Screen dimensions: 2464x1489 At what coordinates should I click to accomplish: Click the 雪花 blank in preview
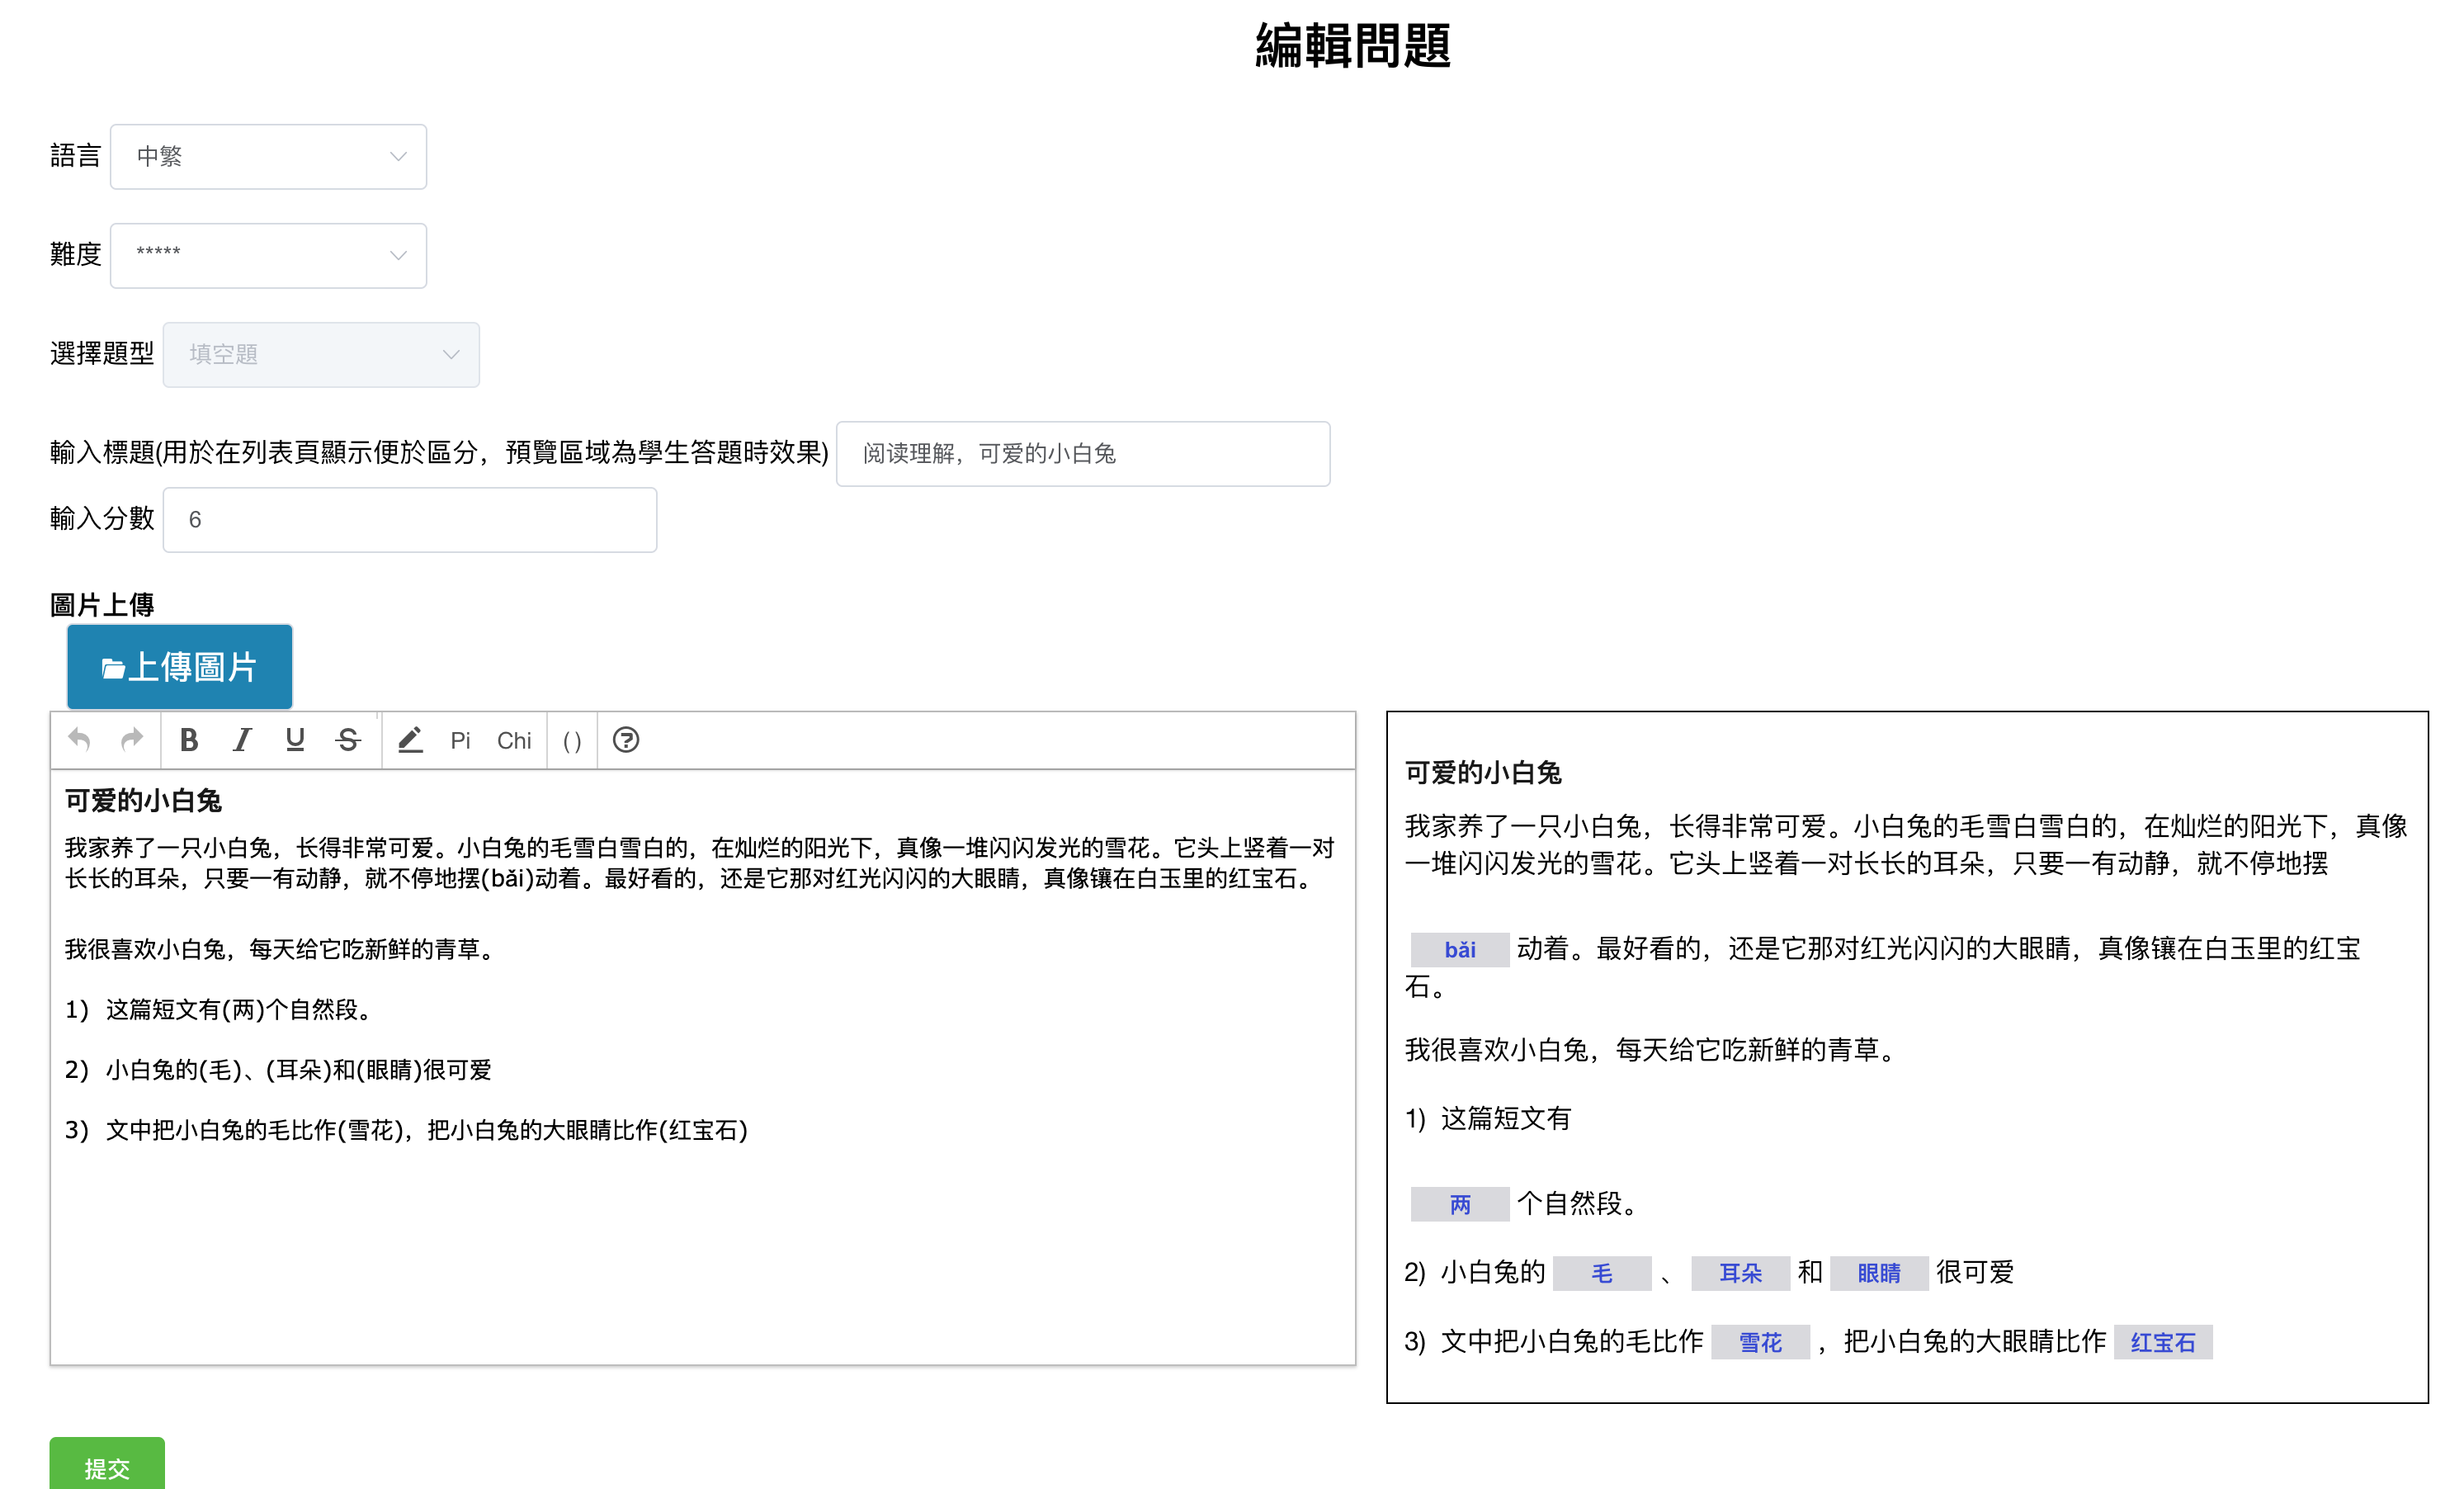1761,1342
